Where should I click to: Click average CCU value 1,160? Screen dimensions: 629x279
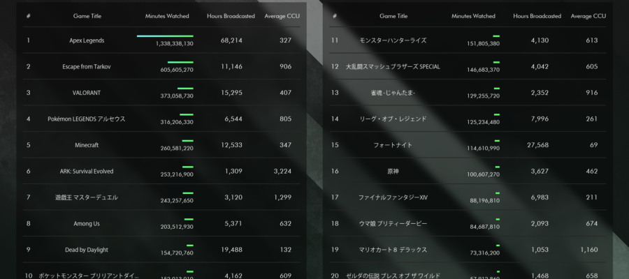589,250
